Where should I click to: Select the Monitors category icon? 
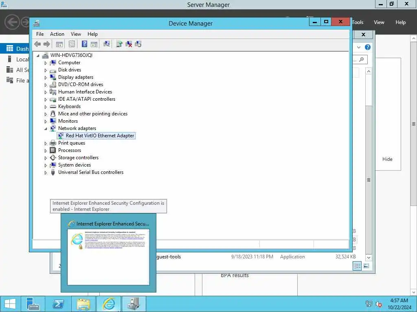pyautogui.click(x=53, y=121)
